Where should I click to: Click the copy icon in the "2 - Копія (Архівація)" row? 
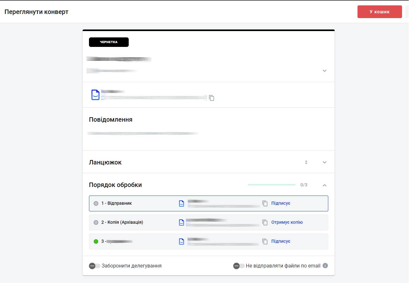pyautogui.click(x=265, y=222)
